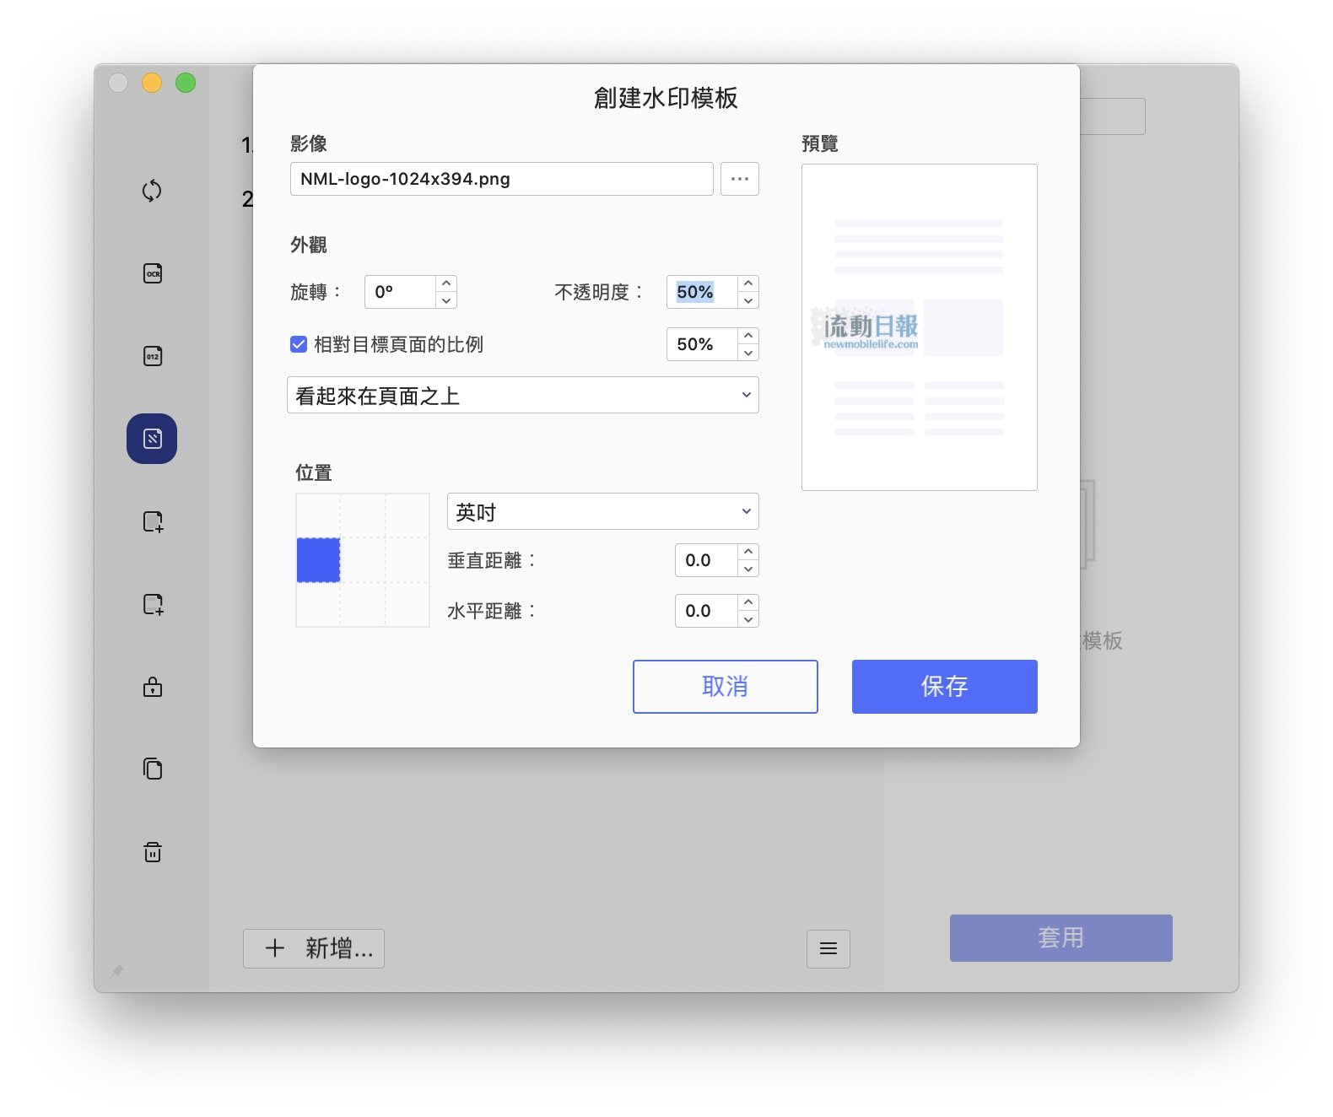Open the 看起來在頁面之上 dropdown
This screenshot has height=1117, width=1333.
click(x=523, y=395)
